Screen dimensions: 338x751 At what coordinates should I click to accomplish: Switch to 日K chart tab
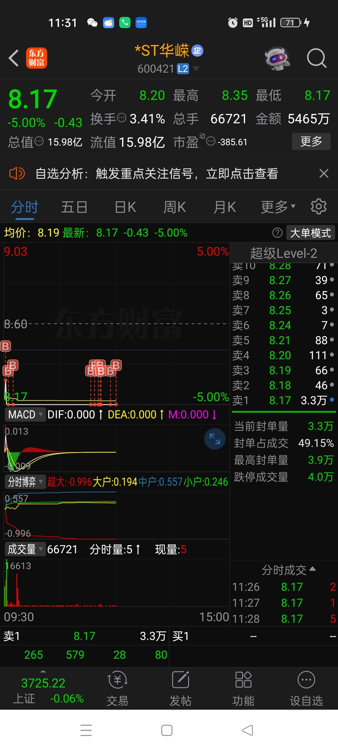tap(125, 207)
